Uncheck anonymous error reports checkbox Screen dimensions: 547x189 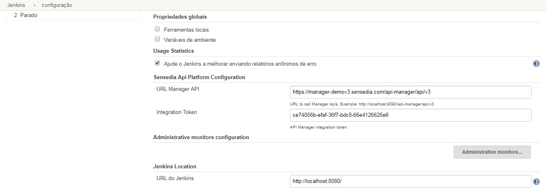coord(157,63)
